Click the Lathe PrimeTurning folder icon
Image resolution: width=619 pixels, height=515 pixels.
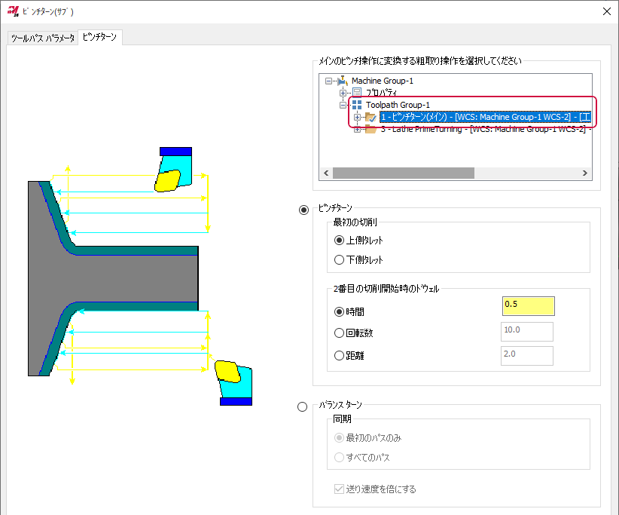(x=370, y=130)
